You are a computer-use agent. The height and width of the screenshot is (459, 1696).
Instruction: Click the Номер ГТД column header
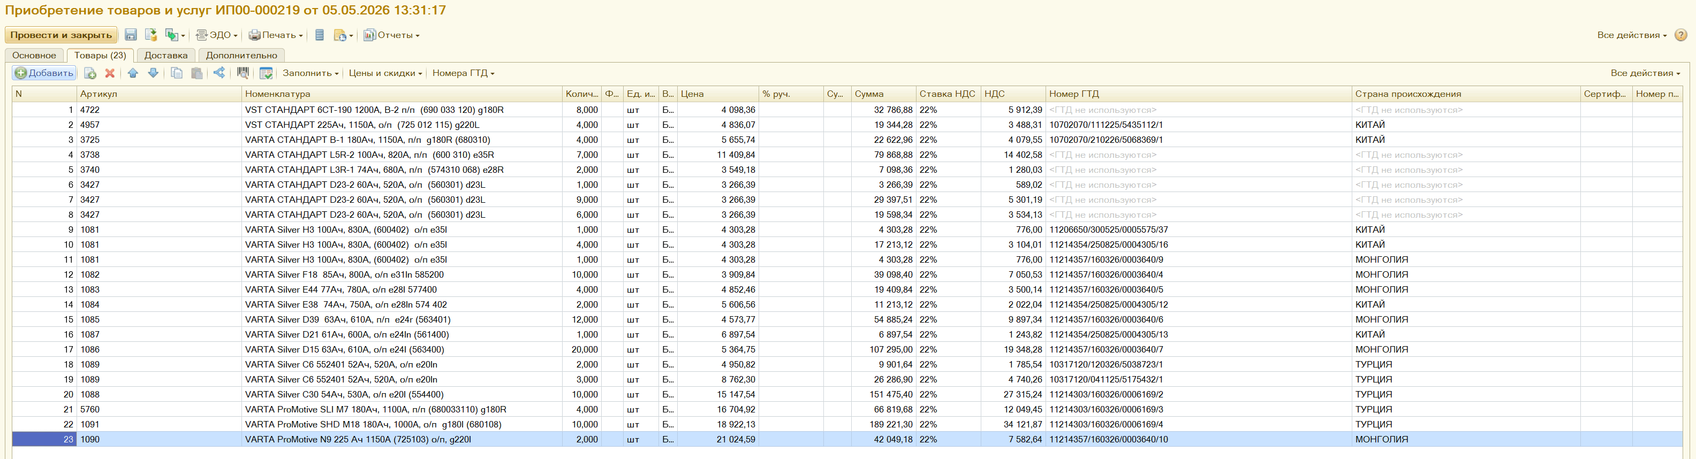pyautogui.click(x=1199, y=94)
